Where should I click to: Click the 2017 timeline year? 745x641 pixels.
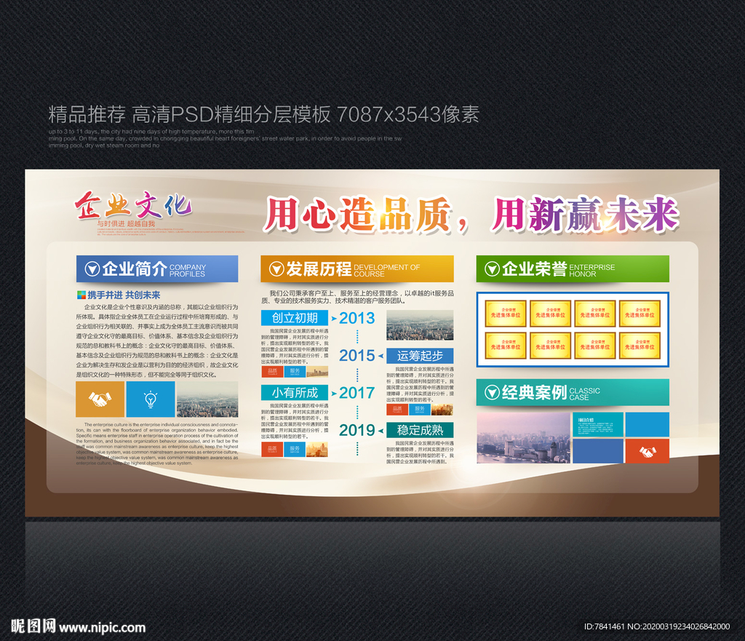point(356,393)
